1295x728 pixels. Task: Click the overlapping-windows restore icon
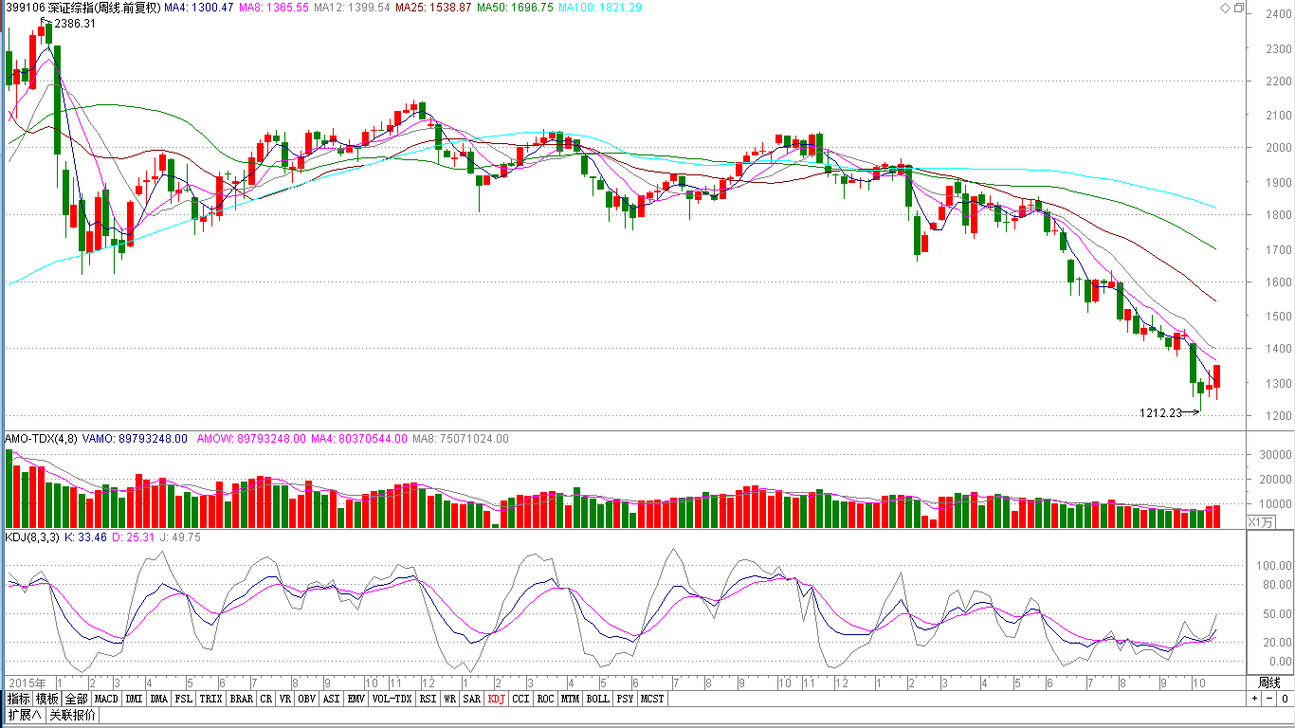[1238, 8]
